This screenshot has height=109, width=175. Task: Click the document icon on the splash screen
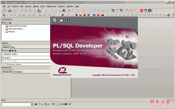(55, 20)
